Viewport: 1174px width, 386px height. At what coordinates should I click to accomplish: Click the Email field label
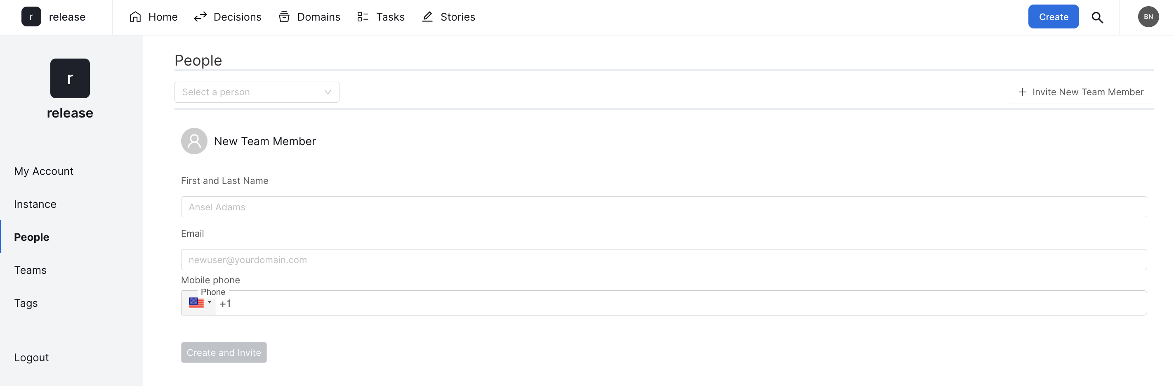point(192,233)
